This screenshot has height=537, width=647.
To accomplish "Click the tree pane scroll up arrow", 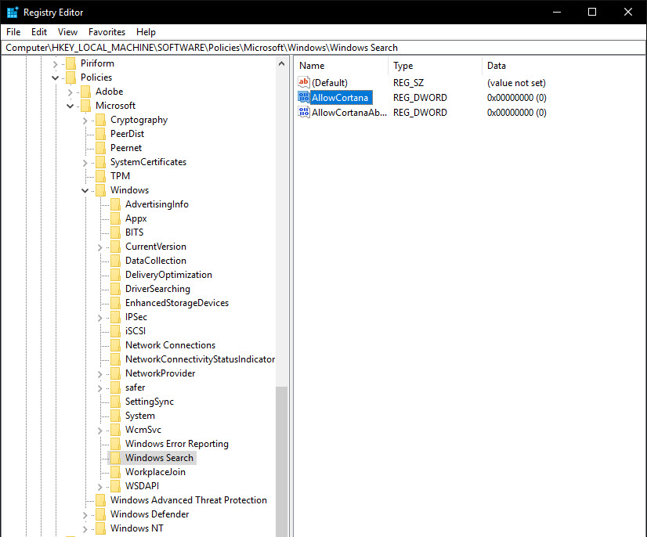I will (281, 63).
